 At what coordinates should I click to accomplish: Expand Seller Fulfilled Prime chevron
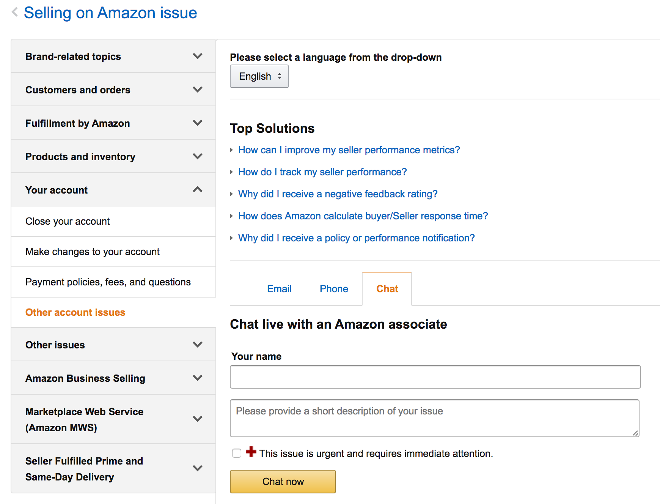(x=198, y=468)
